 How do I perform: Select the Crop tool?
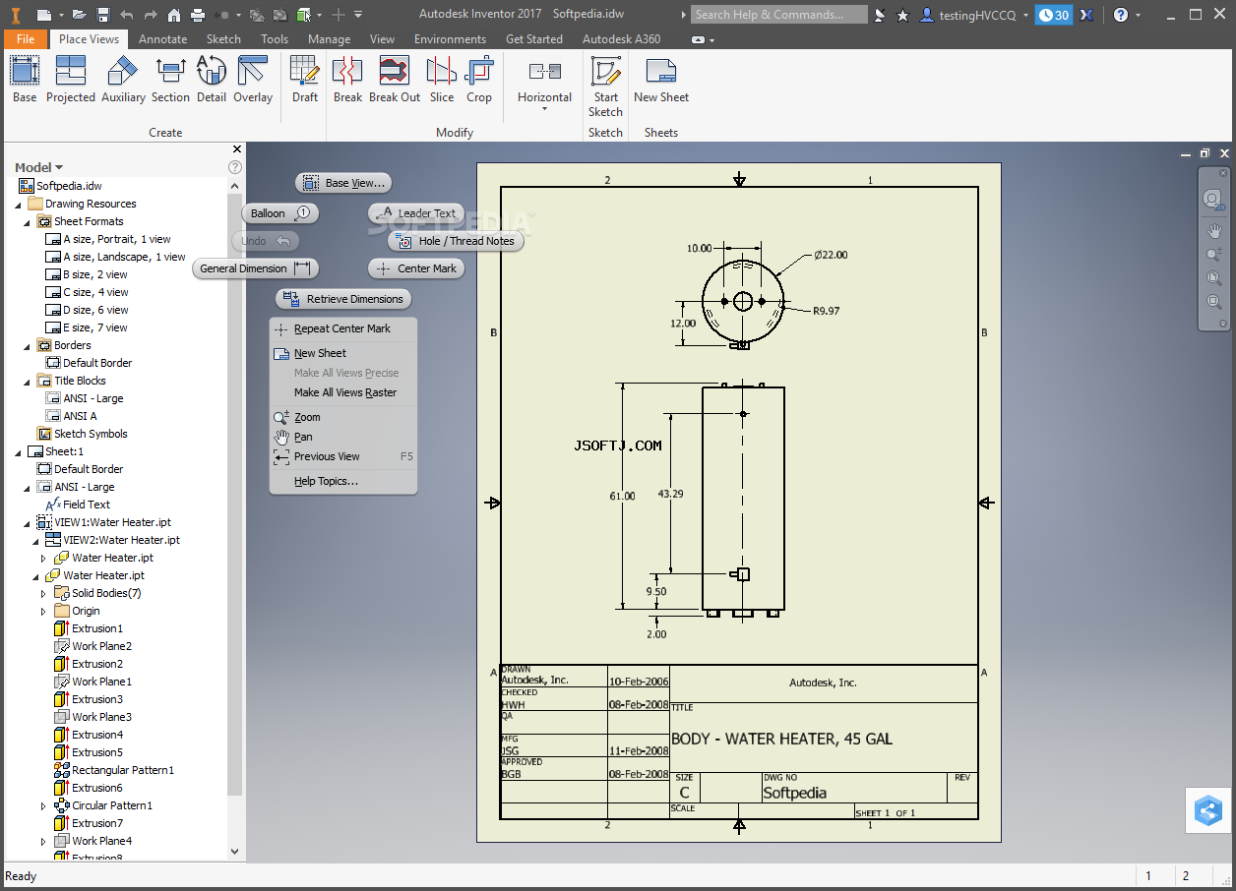click(x=479, y=80)
